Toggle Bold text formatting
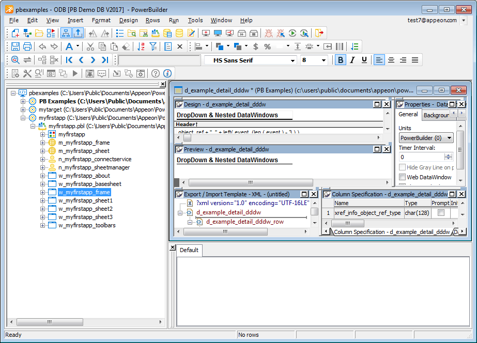Viewport: 477px width, 343px height. coord(340,60)
